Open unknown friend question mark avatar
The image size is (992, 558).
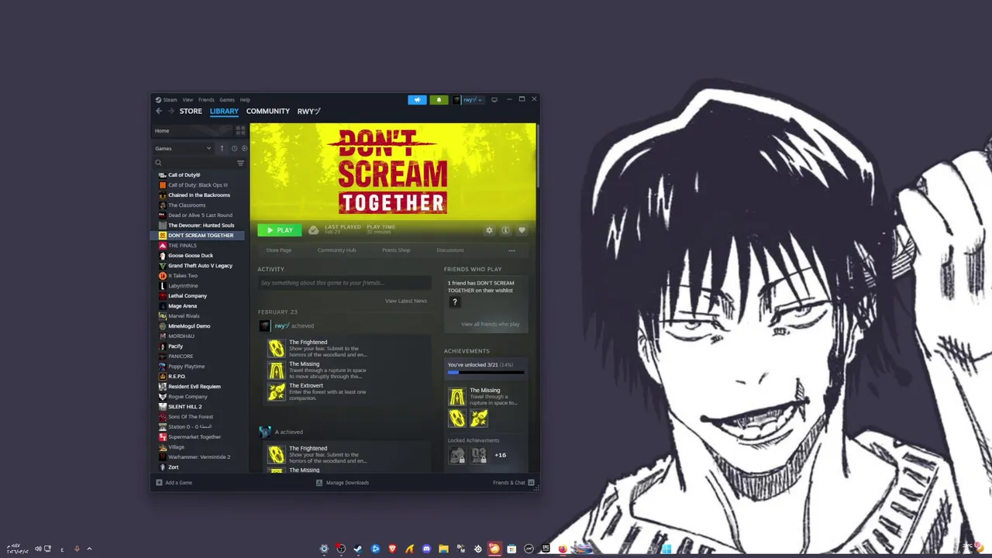coord(455,302)
